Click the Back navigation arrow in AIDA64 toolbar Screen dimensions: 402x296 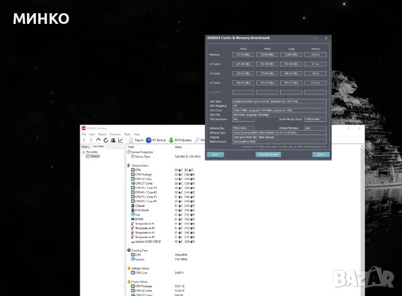pyautogui.click(x=84, y=140)
